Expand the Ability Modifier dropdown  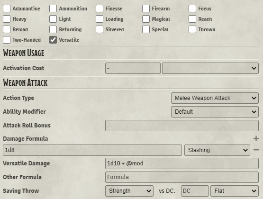tap(215, 112)
